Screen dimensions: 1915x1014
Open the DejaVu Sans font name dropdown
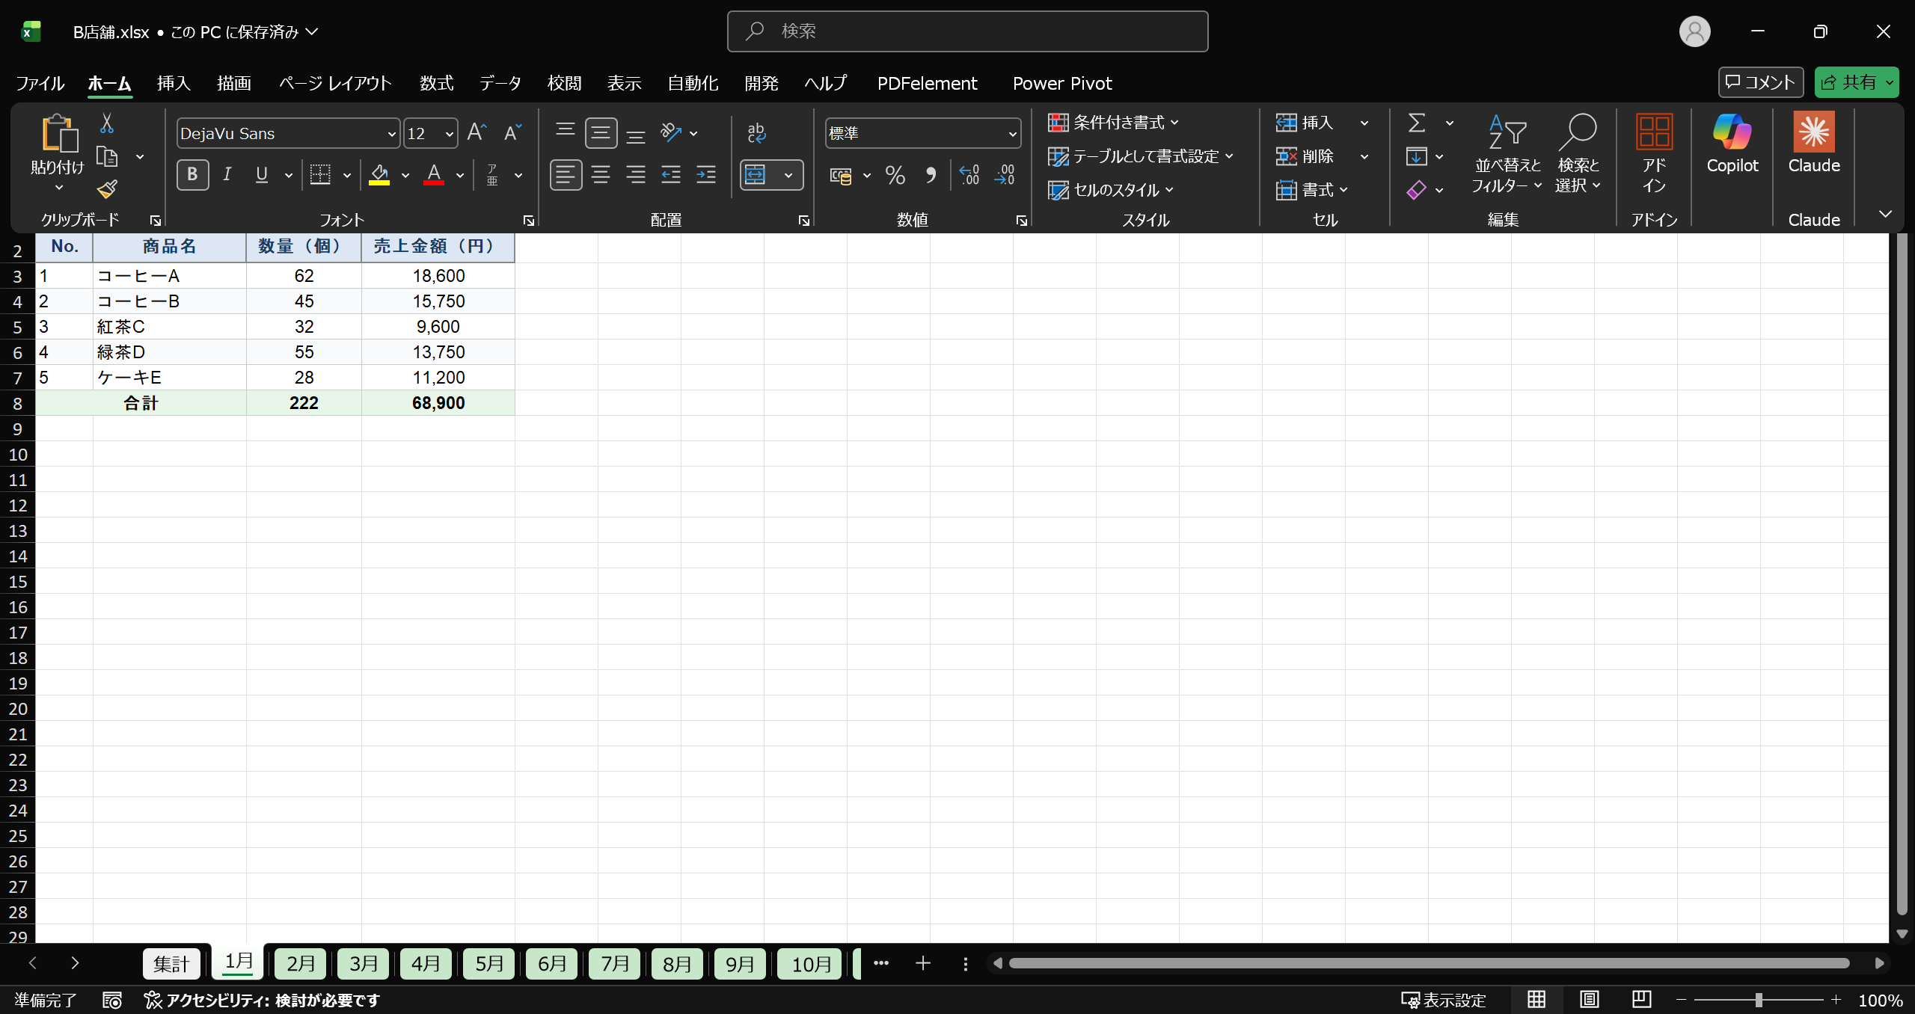point(391,134)
